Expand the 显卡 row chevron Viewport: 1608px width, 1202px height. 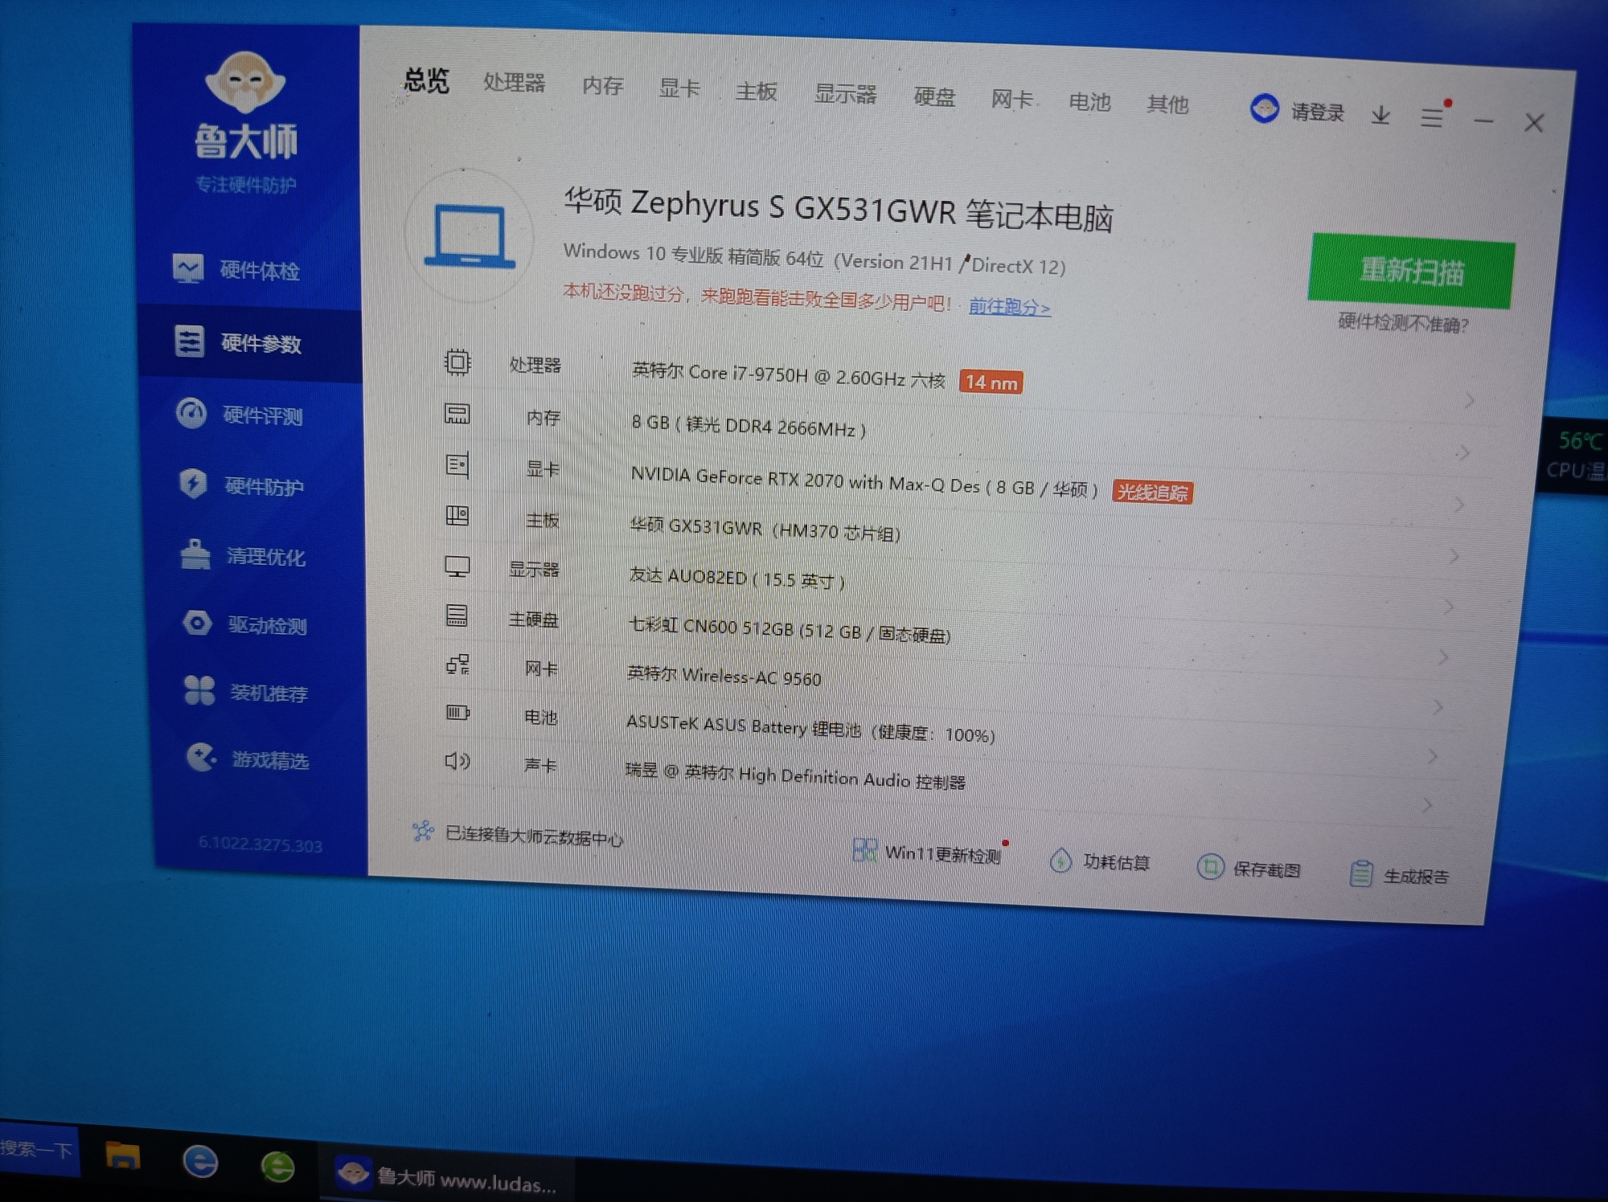[x=1458, y=505]
